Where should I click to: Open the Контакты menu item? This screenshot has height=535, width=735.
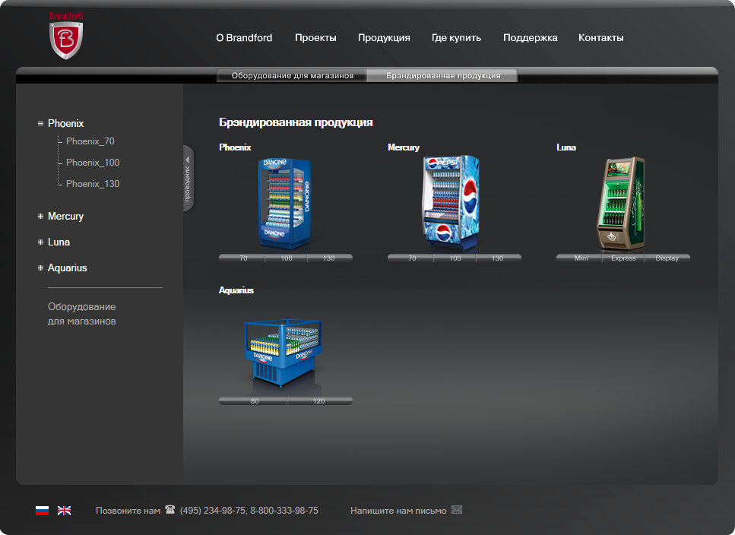click(x=601, y=38)
